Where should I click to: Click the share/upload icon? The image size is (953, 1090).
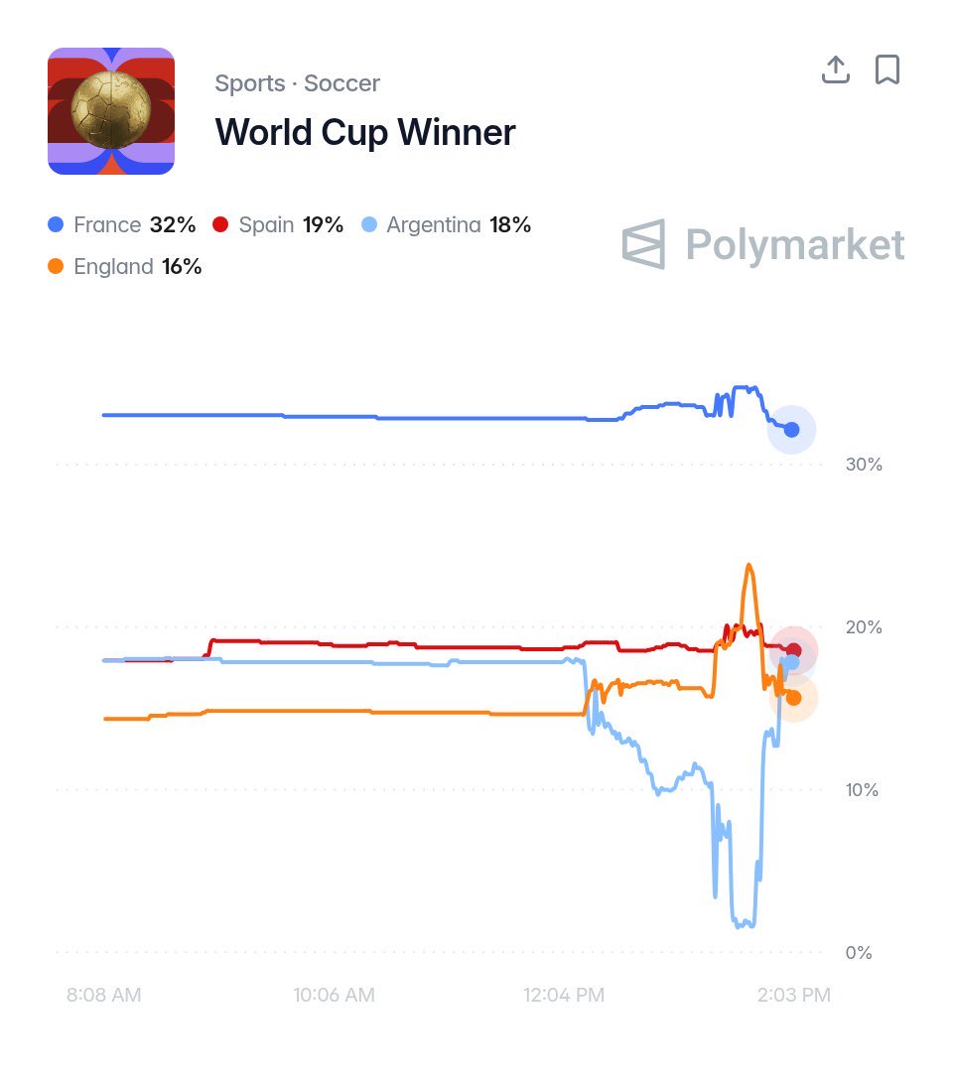click(x=836, y=69)
